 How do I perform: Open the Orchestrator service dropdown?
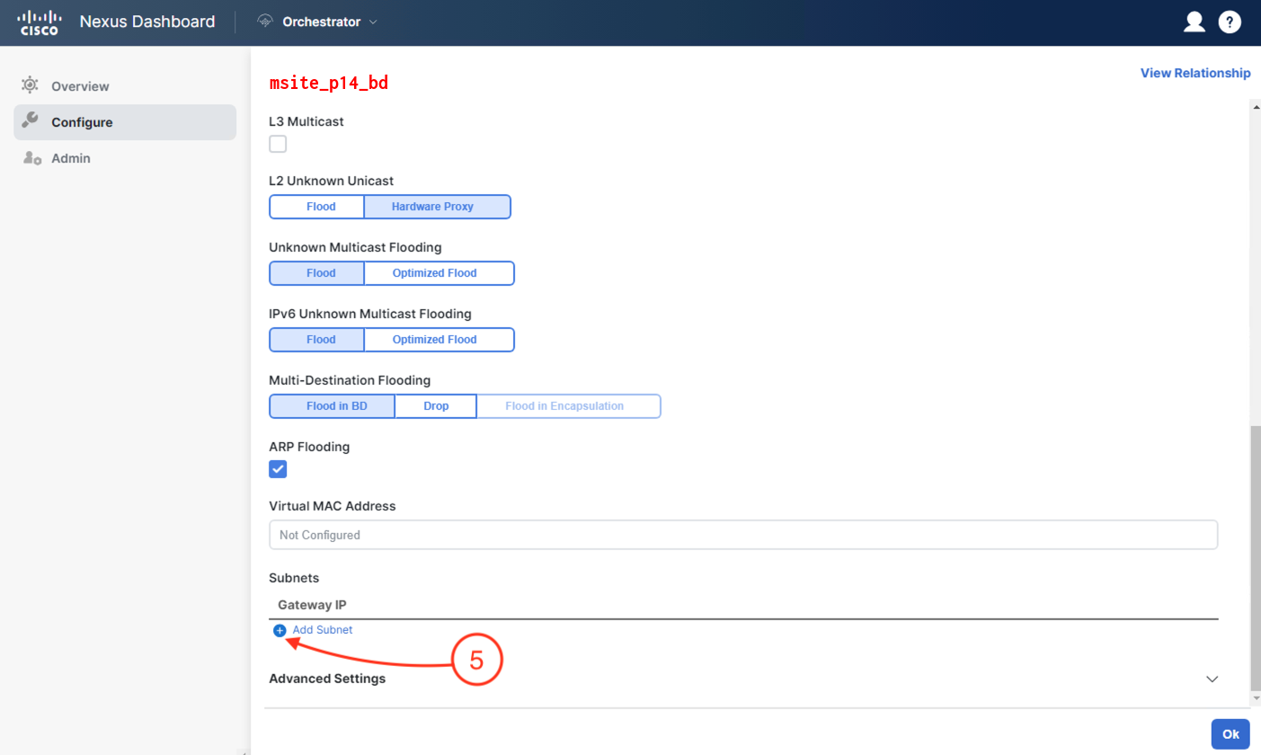coord(372,22)
